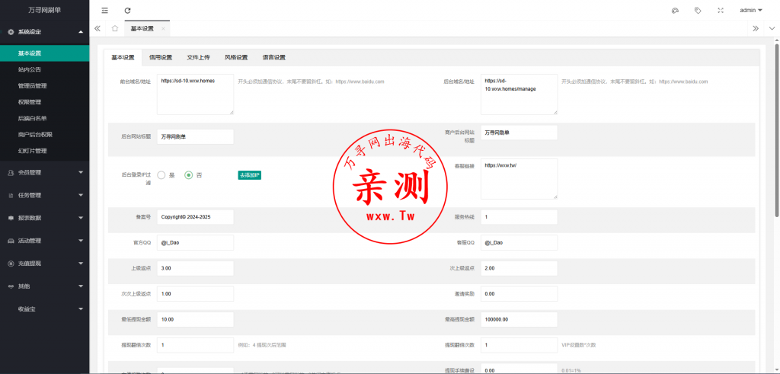Open 管理员管理 in the sidebar
Viewport: 780px width, 374px height.
pyautogui.click(x=45, y=86)
